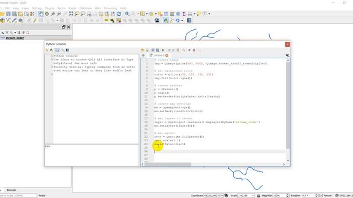Select the Identify Features tool
The image size is (353, 198).
pyautogui.click(x=127, y=14)
